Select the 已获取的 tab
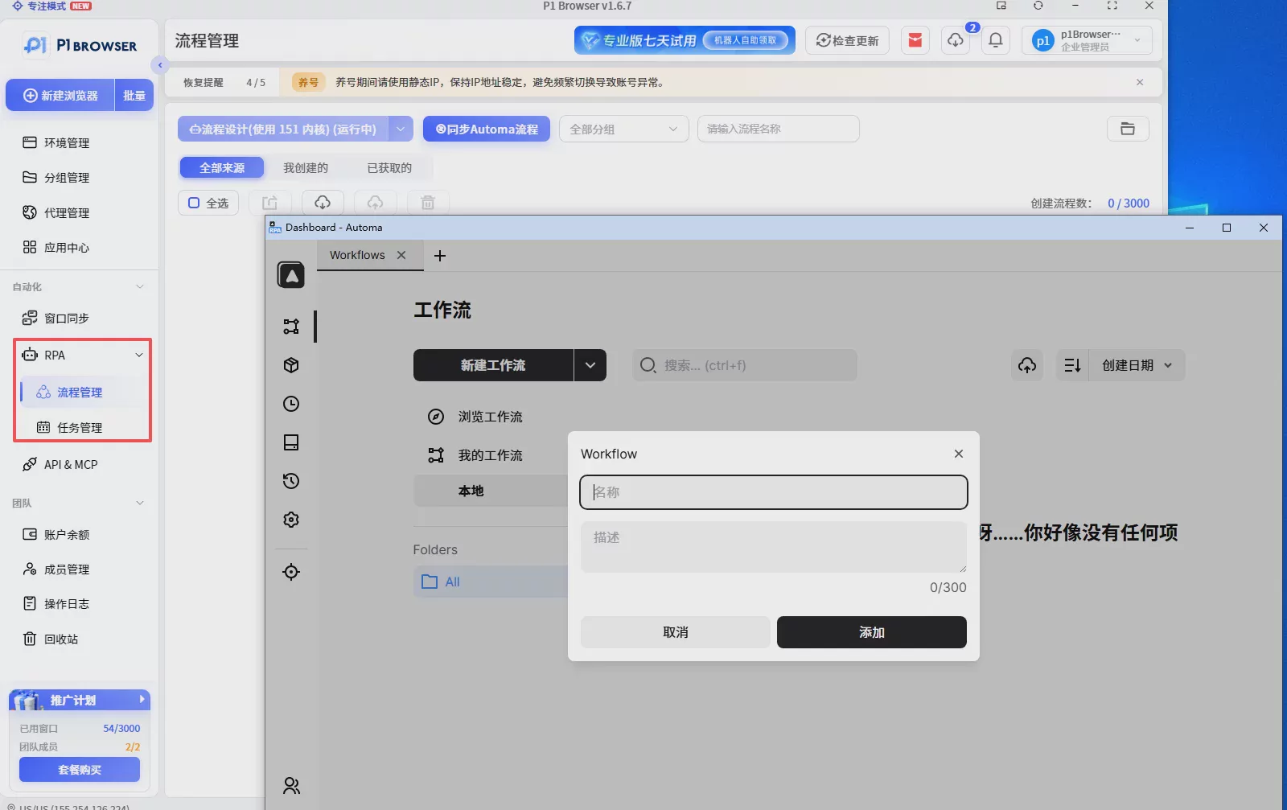 389,167
